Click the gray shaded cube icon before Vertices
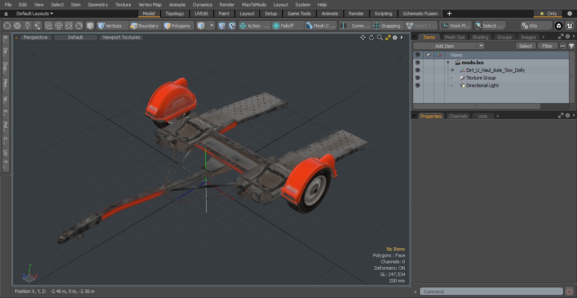The width and height of the screenshot is (577, 298). 90,26
